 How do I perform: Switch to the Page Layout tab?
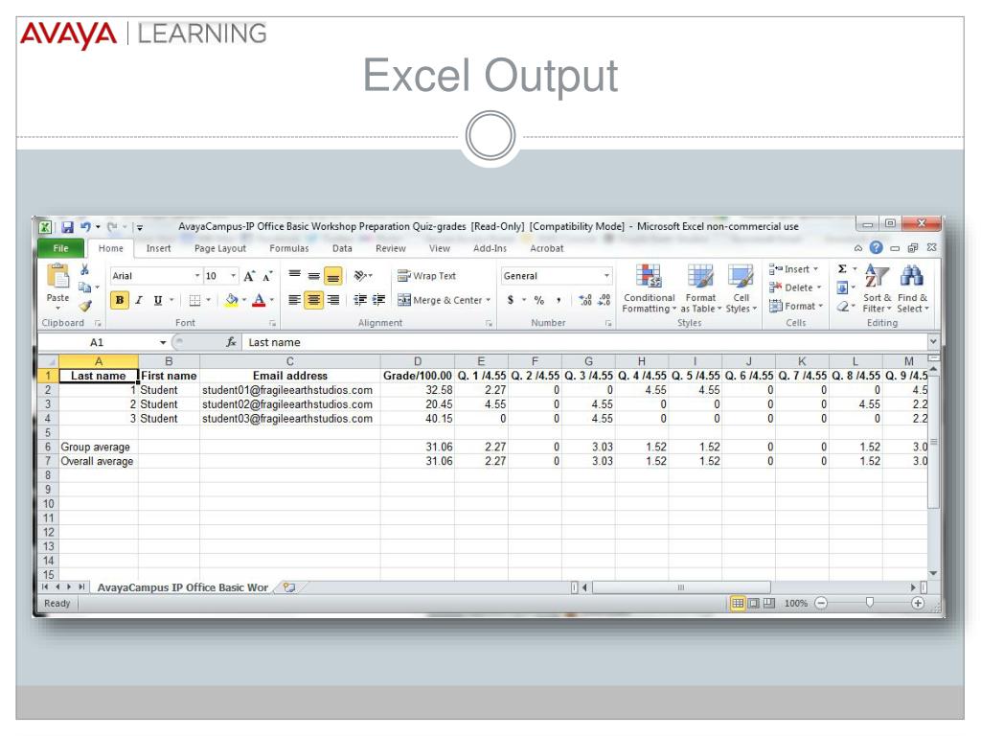click(220, 248)
